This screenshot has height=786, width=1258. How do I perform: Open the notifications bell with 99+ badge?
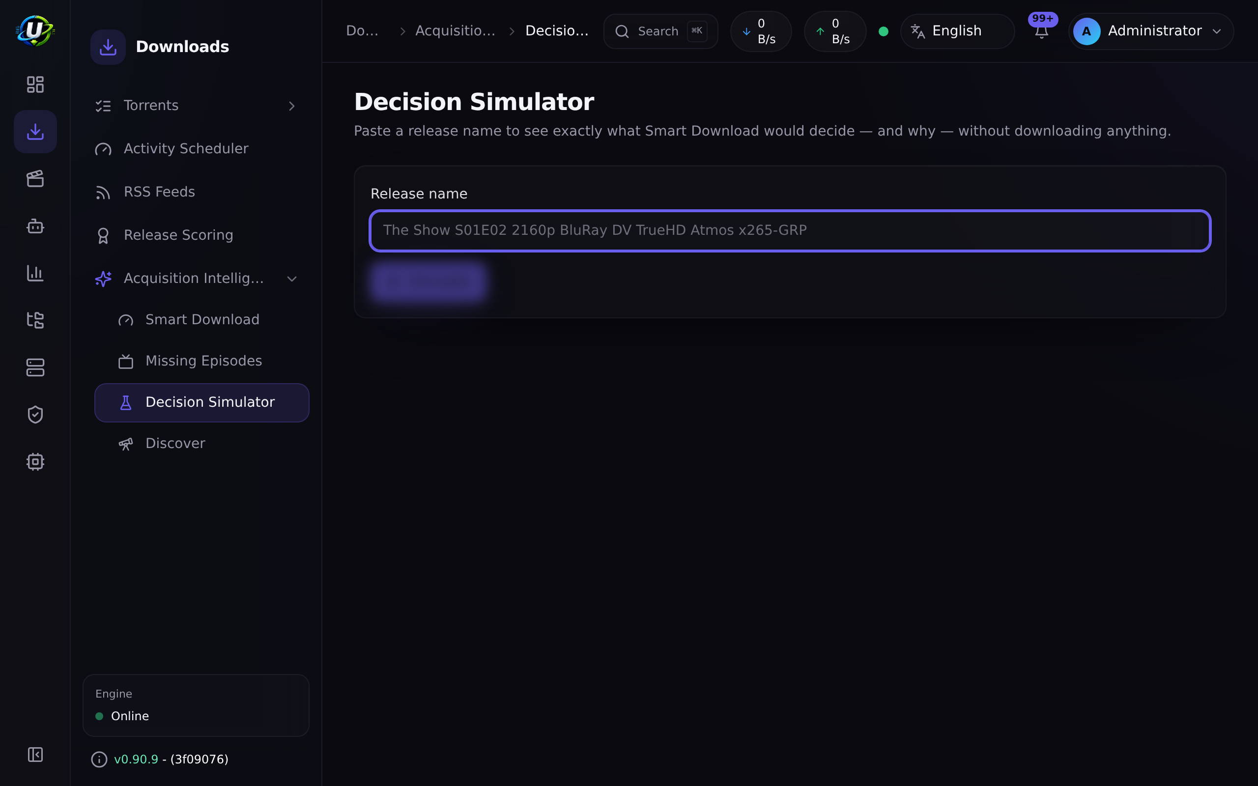coord(1041,31)
